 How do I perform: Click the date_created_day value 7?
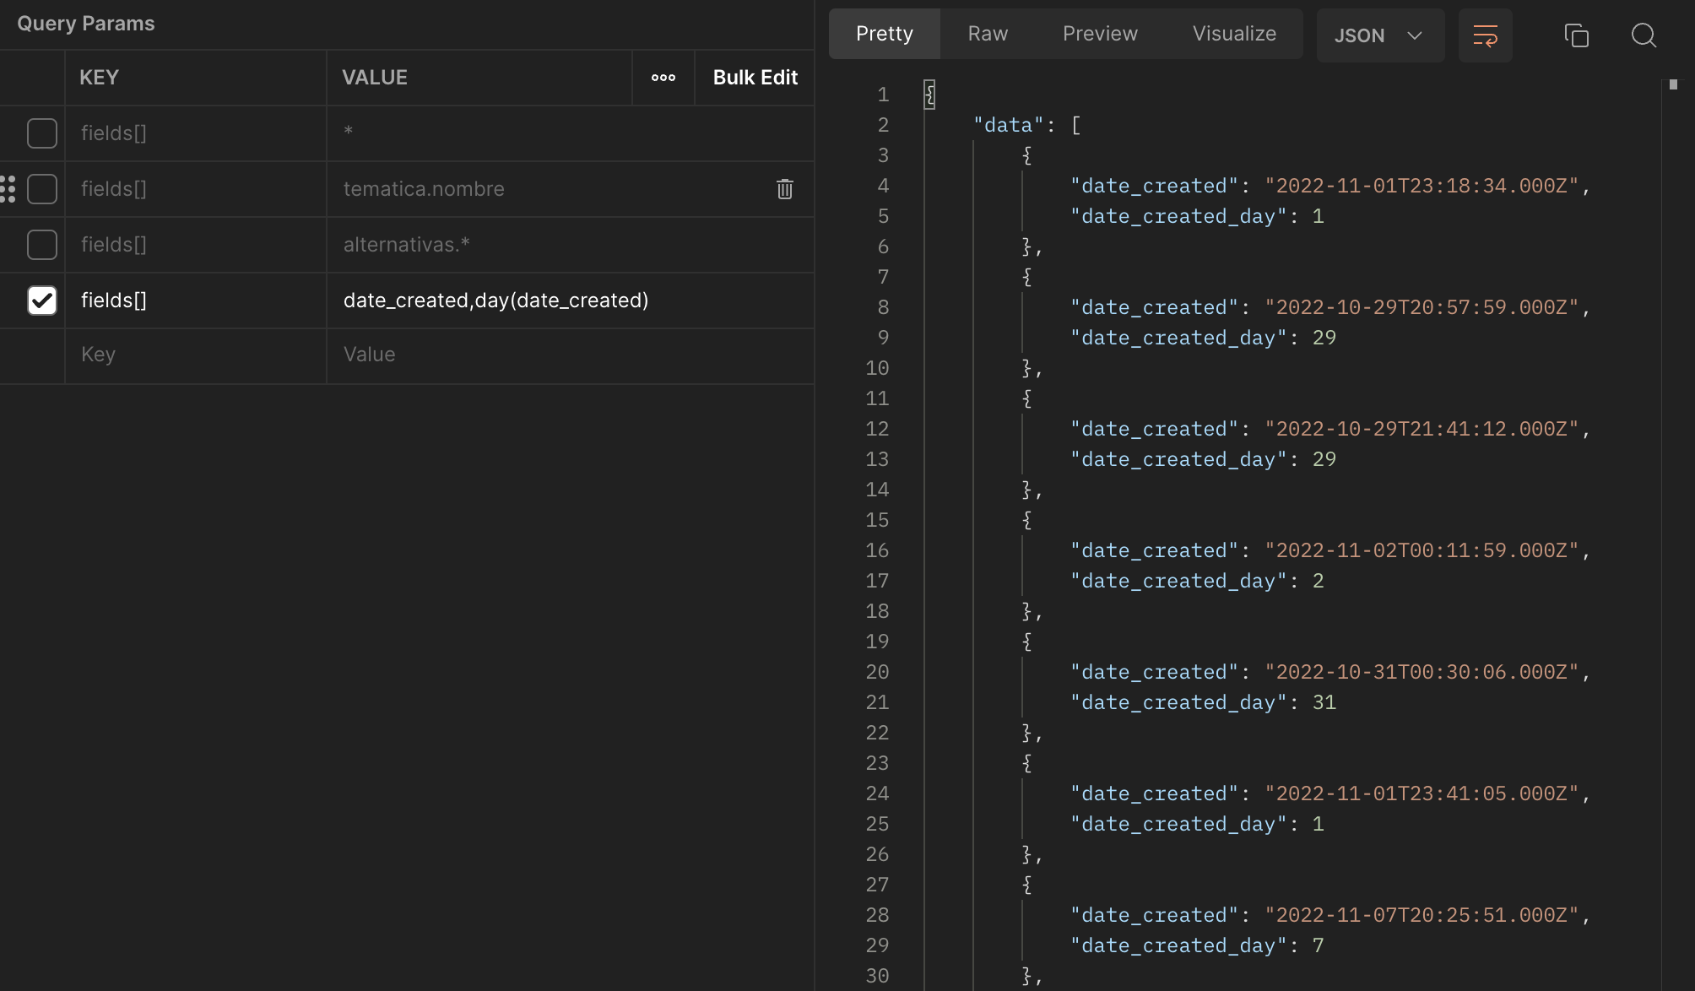click(1319, 945)
